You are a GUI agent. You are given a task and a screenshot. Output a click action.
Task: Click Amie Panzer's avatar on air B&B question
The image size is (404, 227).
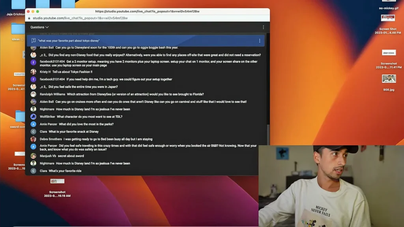[33, 147]
